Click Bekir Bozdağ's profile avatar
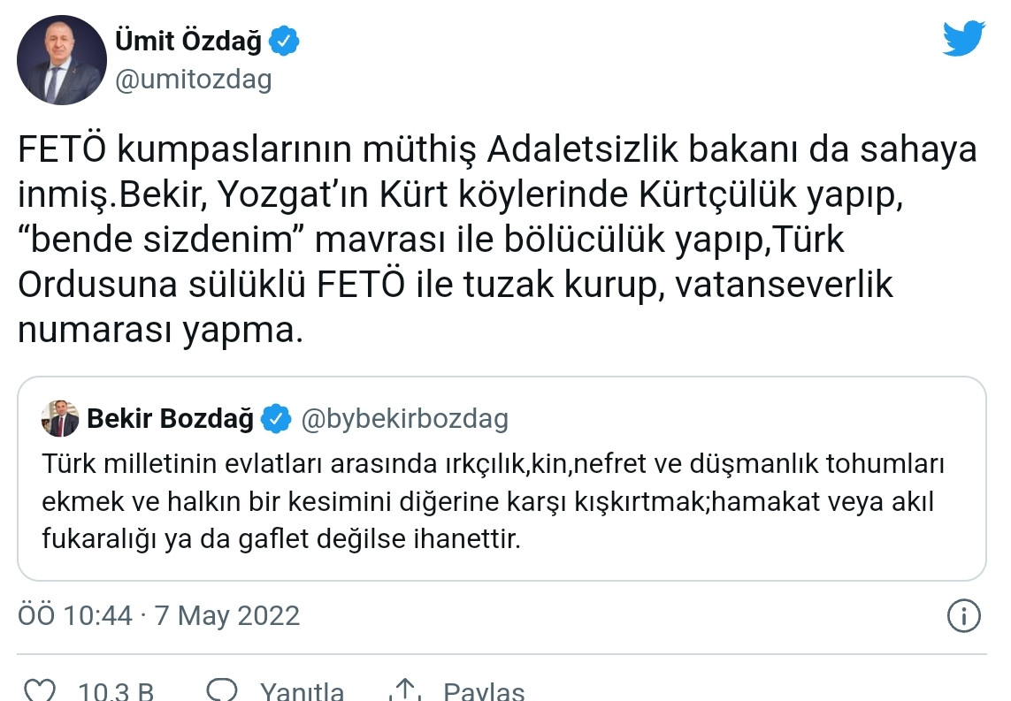Image resolution: width=1011 pixels, height=701 pixels. [x=58, y=418]
